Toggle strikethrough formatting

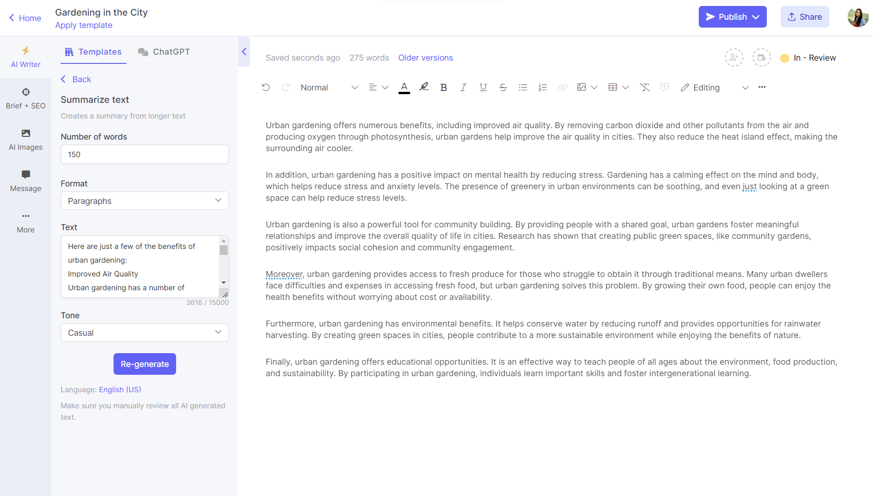click(503, 87)
